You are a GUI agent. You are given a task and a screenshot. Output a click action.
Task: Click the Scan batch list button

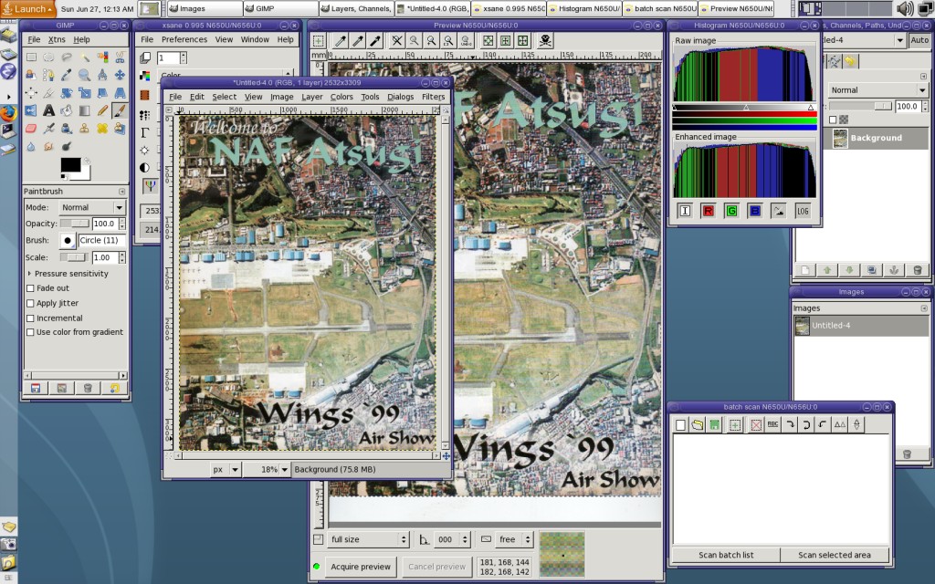726,555
